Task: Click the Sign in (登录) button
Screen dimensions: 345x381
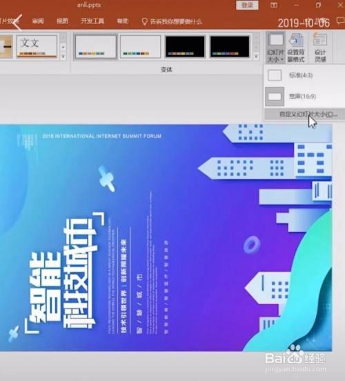Action: [247, 5]
